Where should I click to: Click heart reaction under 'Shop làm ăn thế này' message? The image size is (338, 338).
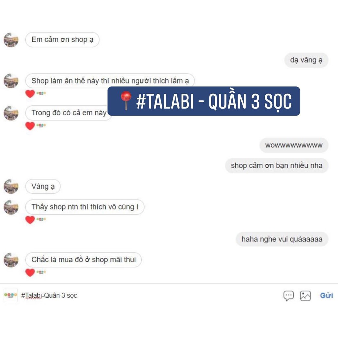pyautogui.click(x=30, y=94)
